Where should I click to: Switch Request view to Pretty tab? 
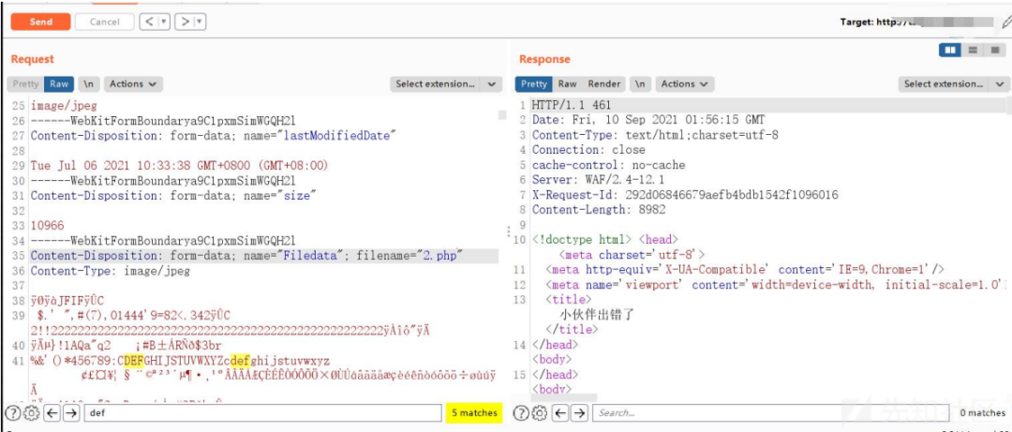coord(26,84)
